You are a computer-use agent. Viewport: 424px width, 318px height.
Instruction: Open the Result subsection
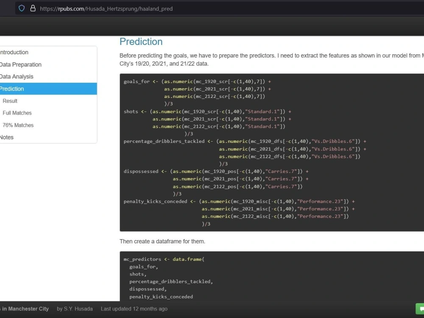[10, 101]
